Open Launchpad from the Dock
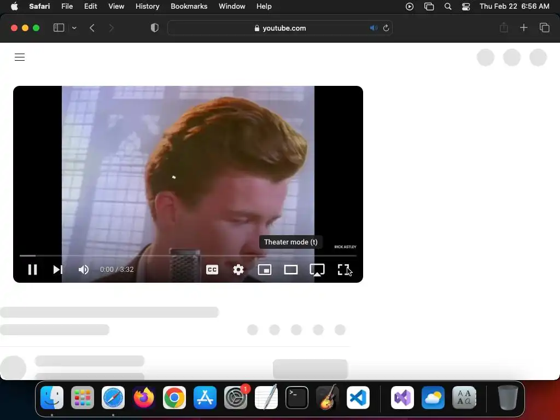This screenshot has width=560, height=420. point(83,398)
